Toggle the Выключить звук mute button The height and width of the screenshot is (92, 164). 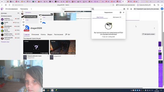pos(30,17)
